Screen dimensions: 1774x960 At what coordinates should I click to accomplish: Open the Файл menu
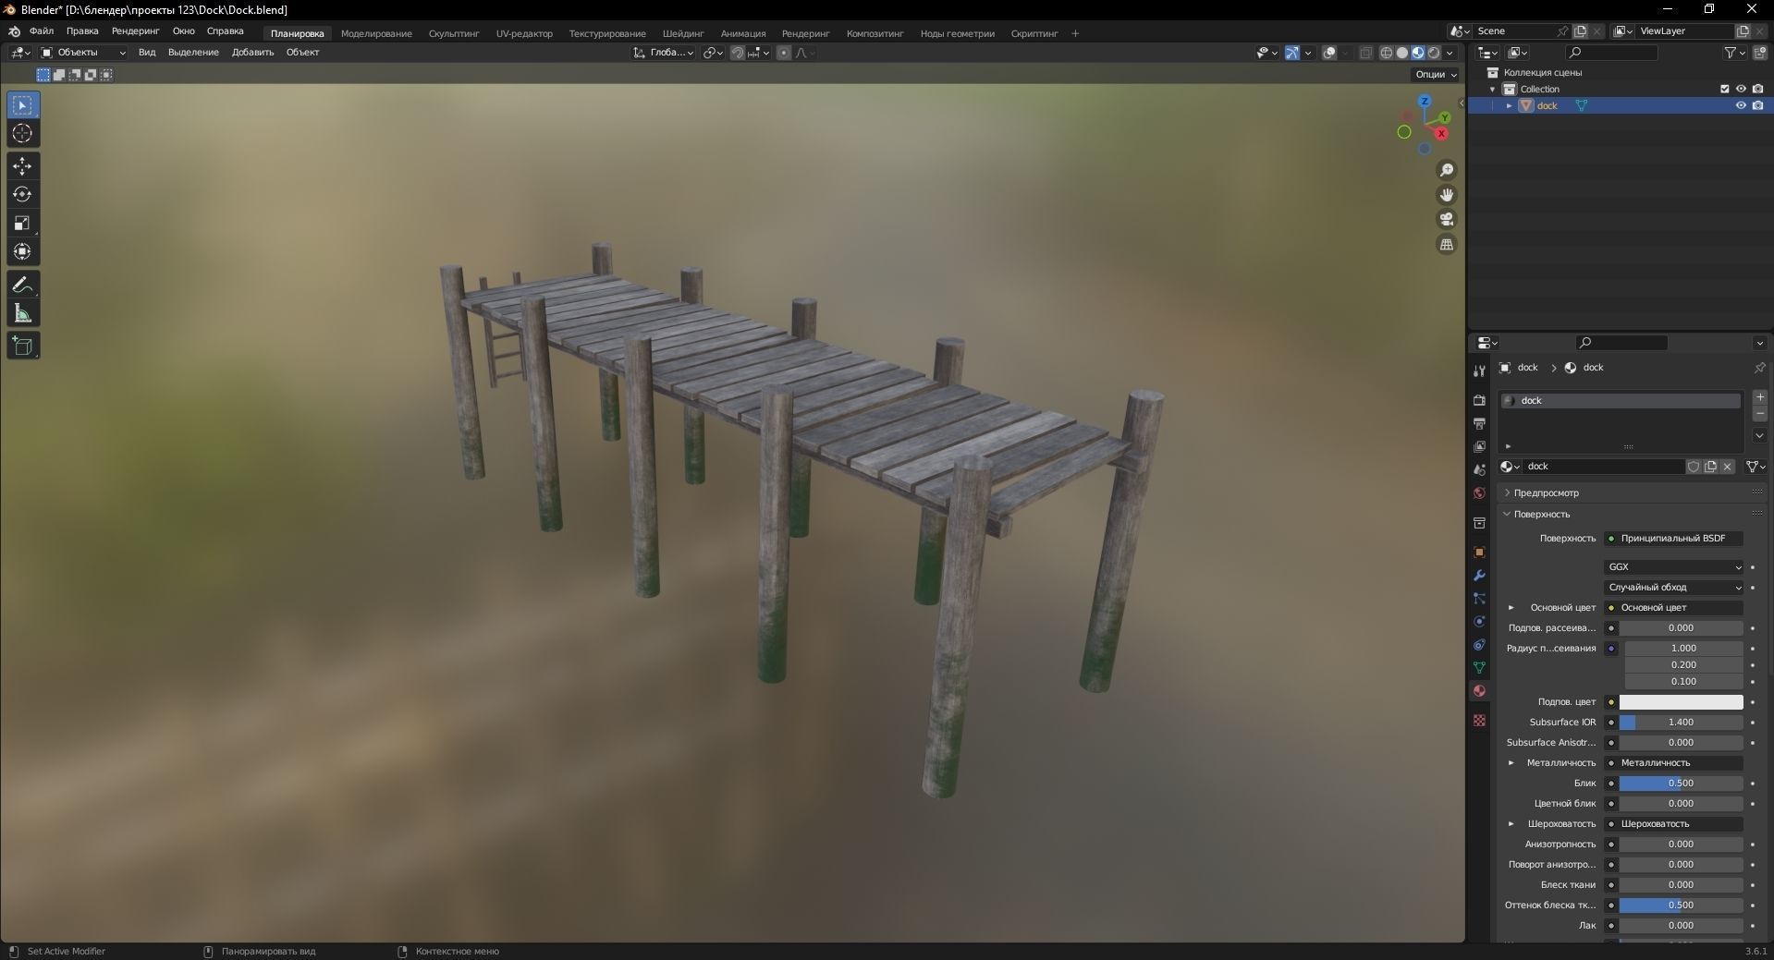pyautogui.click(x=42, y=31)
